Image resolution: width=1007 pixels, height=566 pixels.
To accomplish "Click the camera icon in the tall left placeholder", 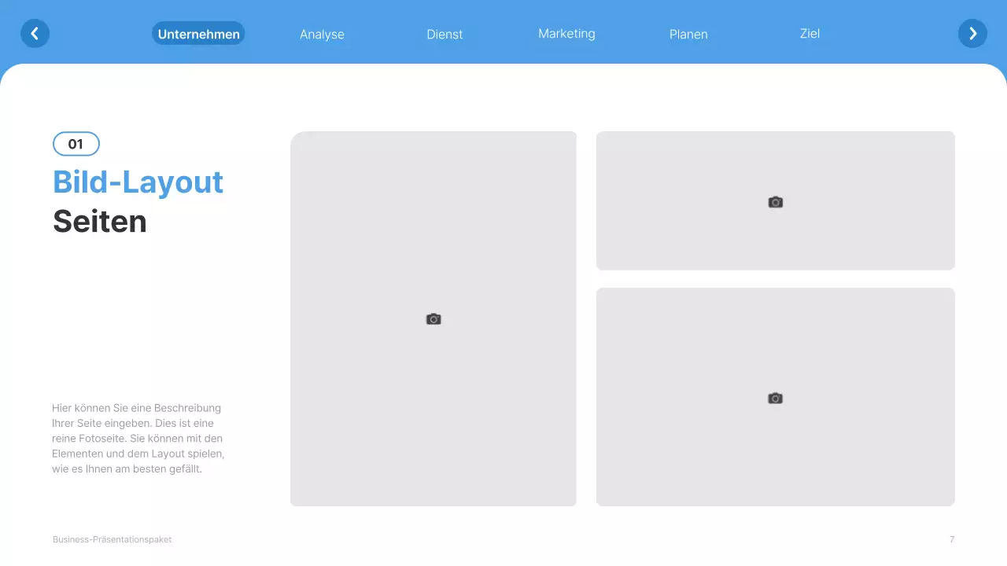I will [433, 319].
